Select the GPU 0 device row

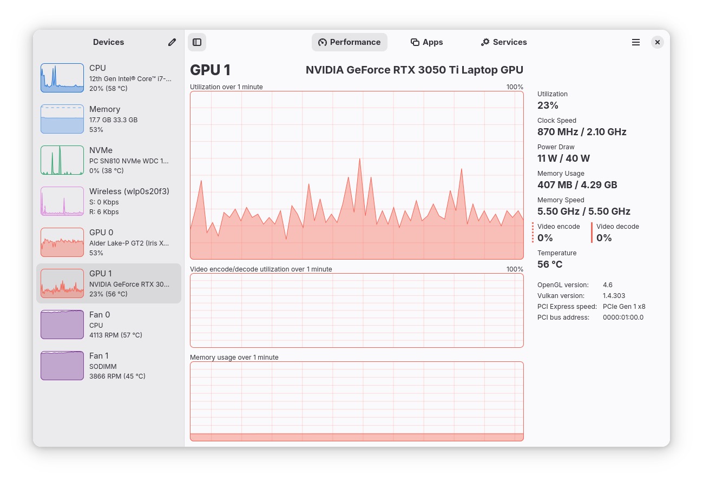point(109,242)
